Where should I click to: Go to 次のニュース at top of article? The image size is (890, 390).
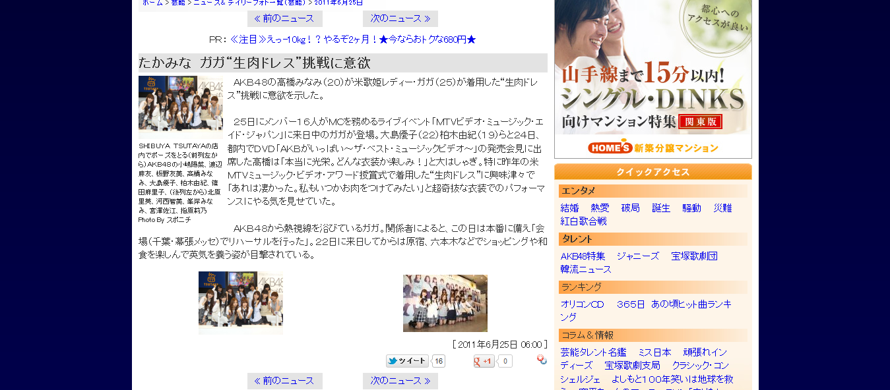pyautogui.click(x=400, y=18)
